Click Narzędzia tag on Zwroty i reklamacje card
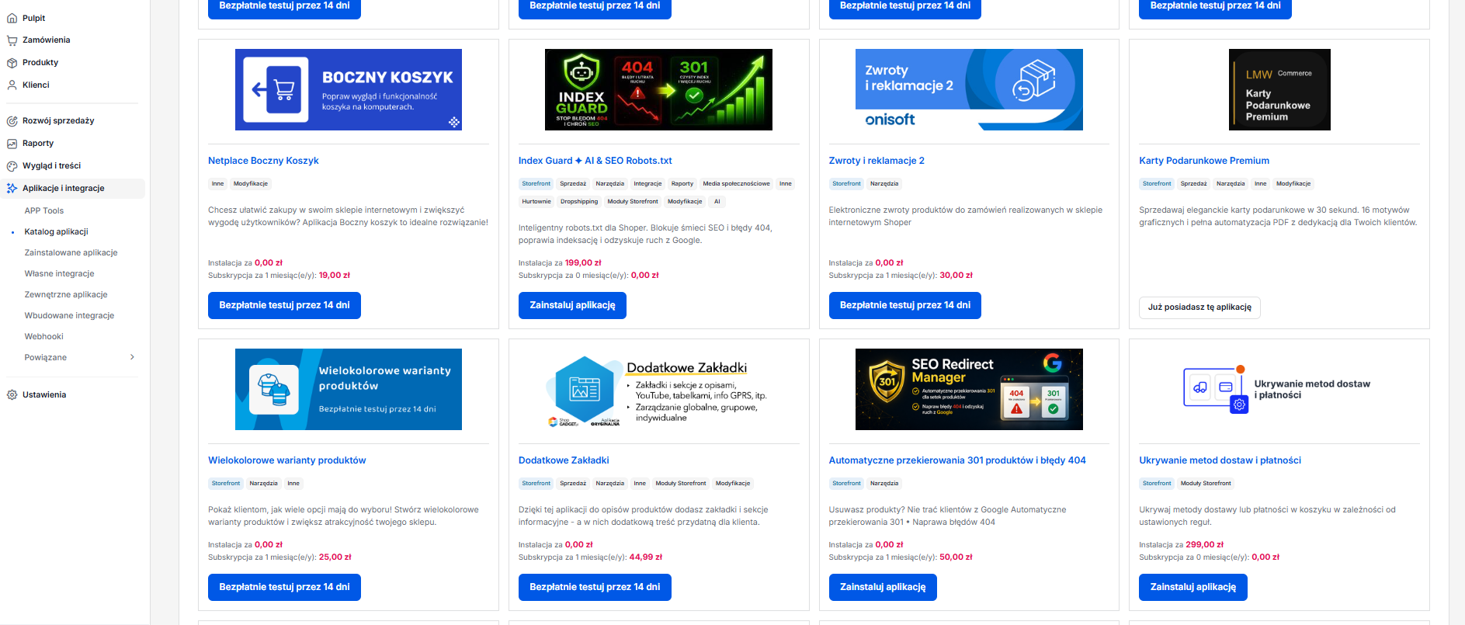This screenshot has height=625, width=1465. click(884, 184)
